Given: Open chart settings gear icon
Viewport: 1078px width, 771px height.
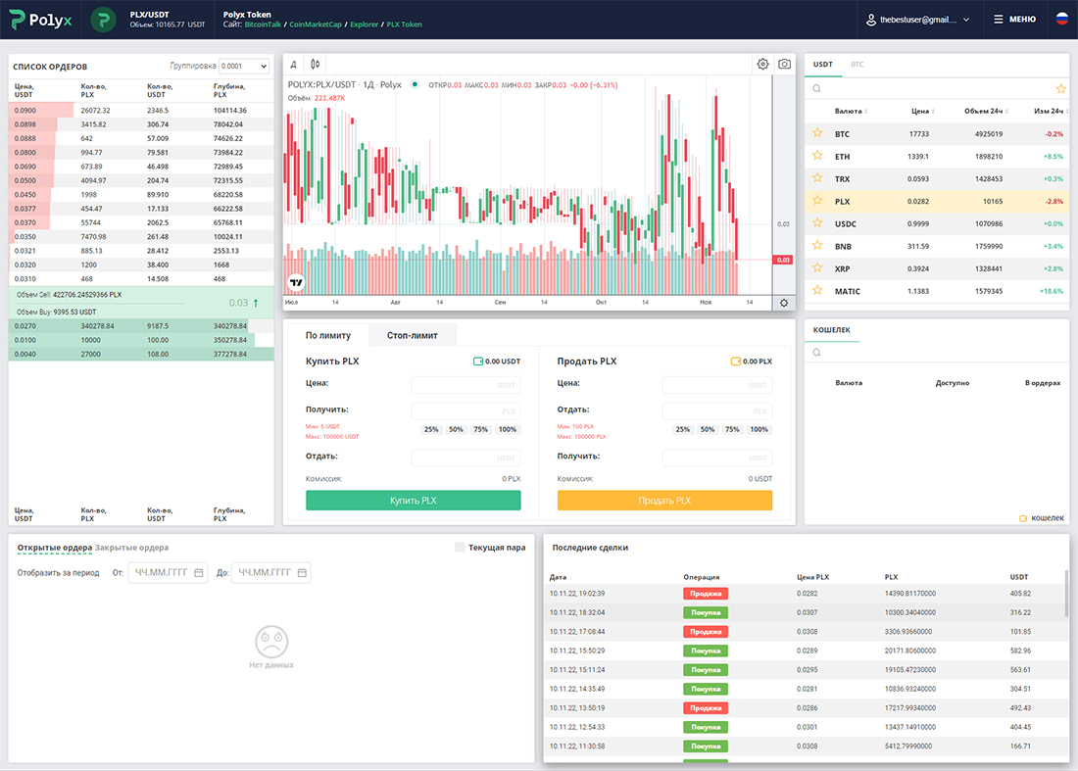Looking at the screenshot, I should (x=763, y=62).
